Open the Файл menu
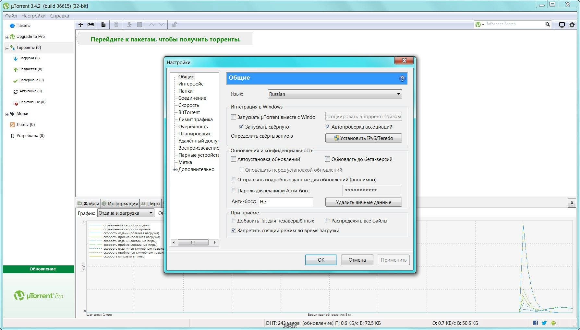Viewport: 580px width, 330px height. coord(11,16)
